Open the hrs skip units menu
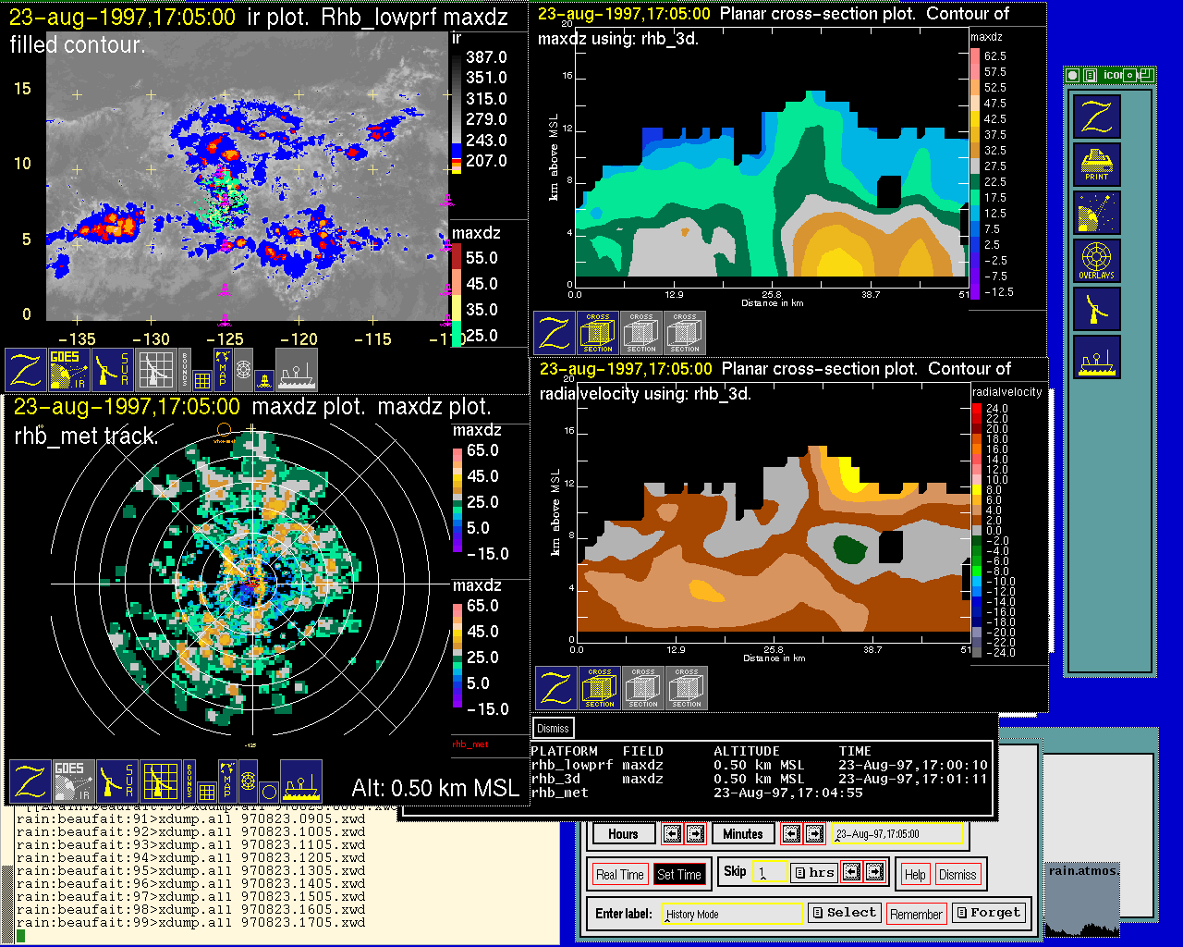This screenshot has height=947, width=1183. pyautogui.click(x=815, y=872)
